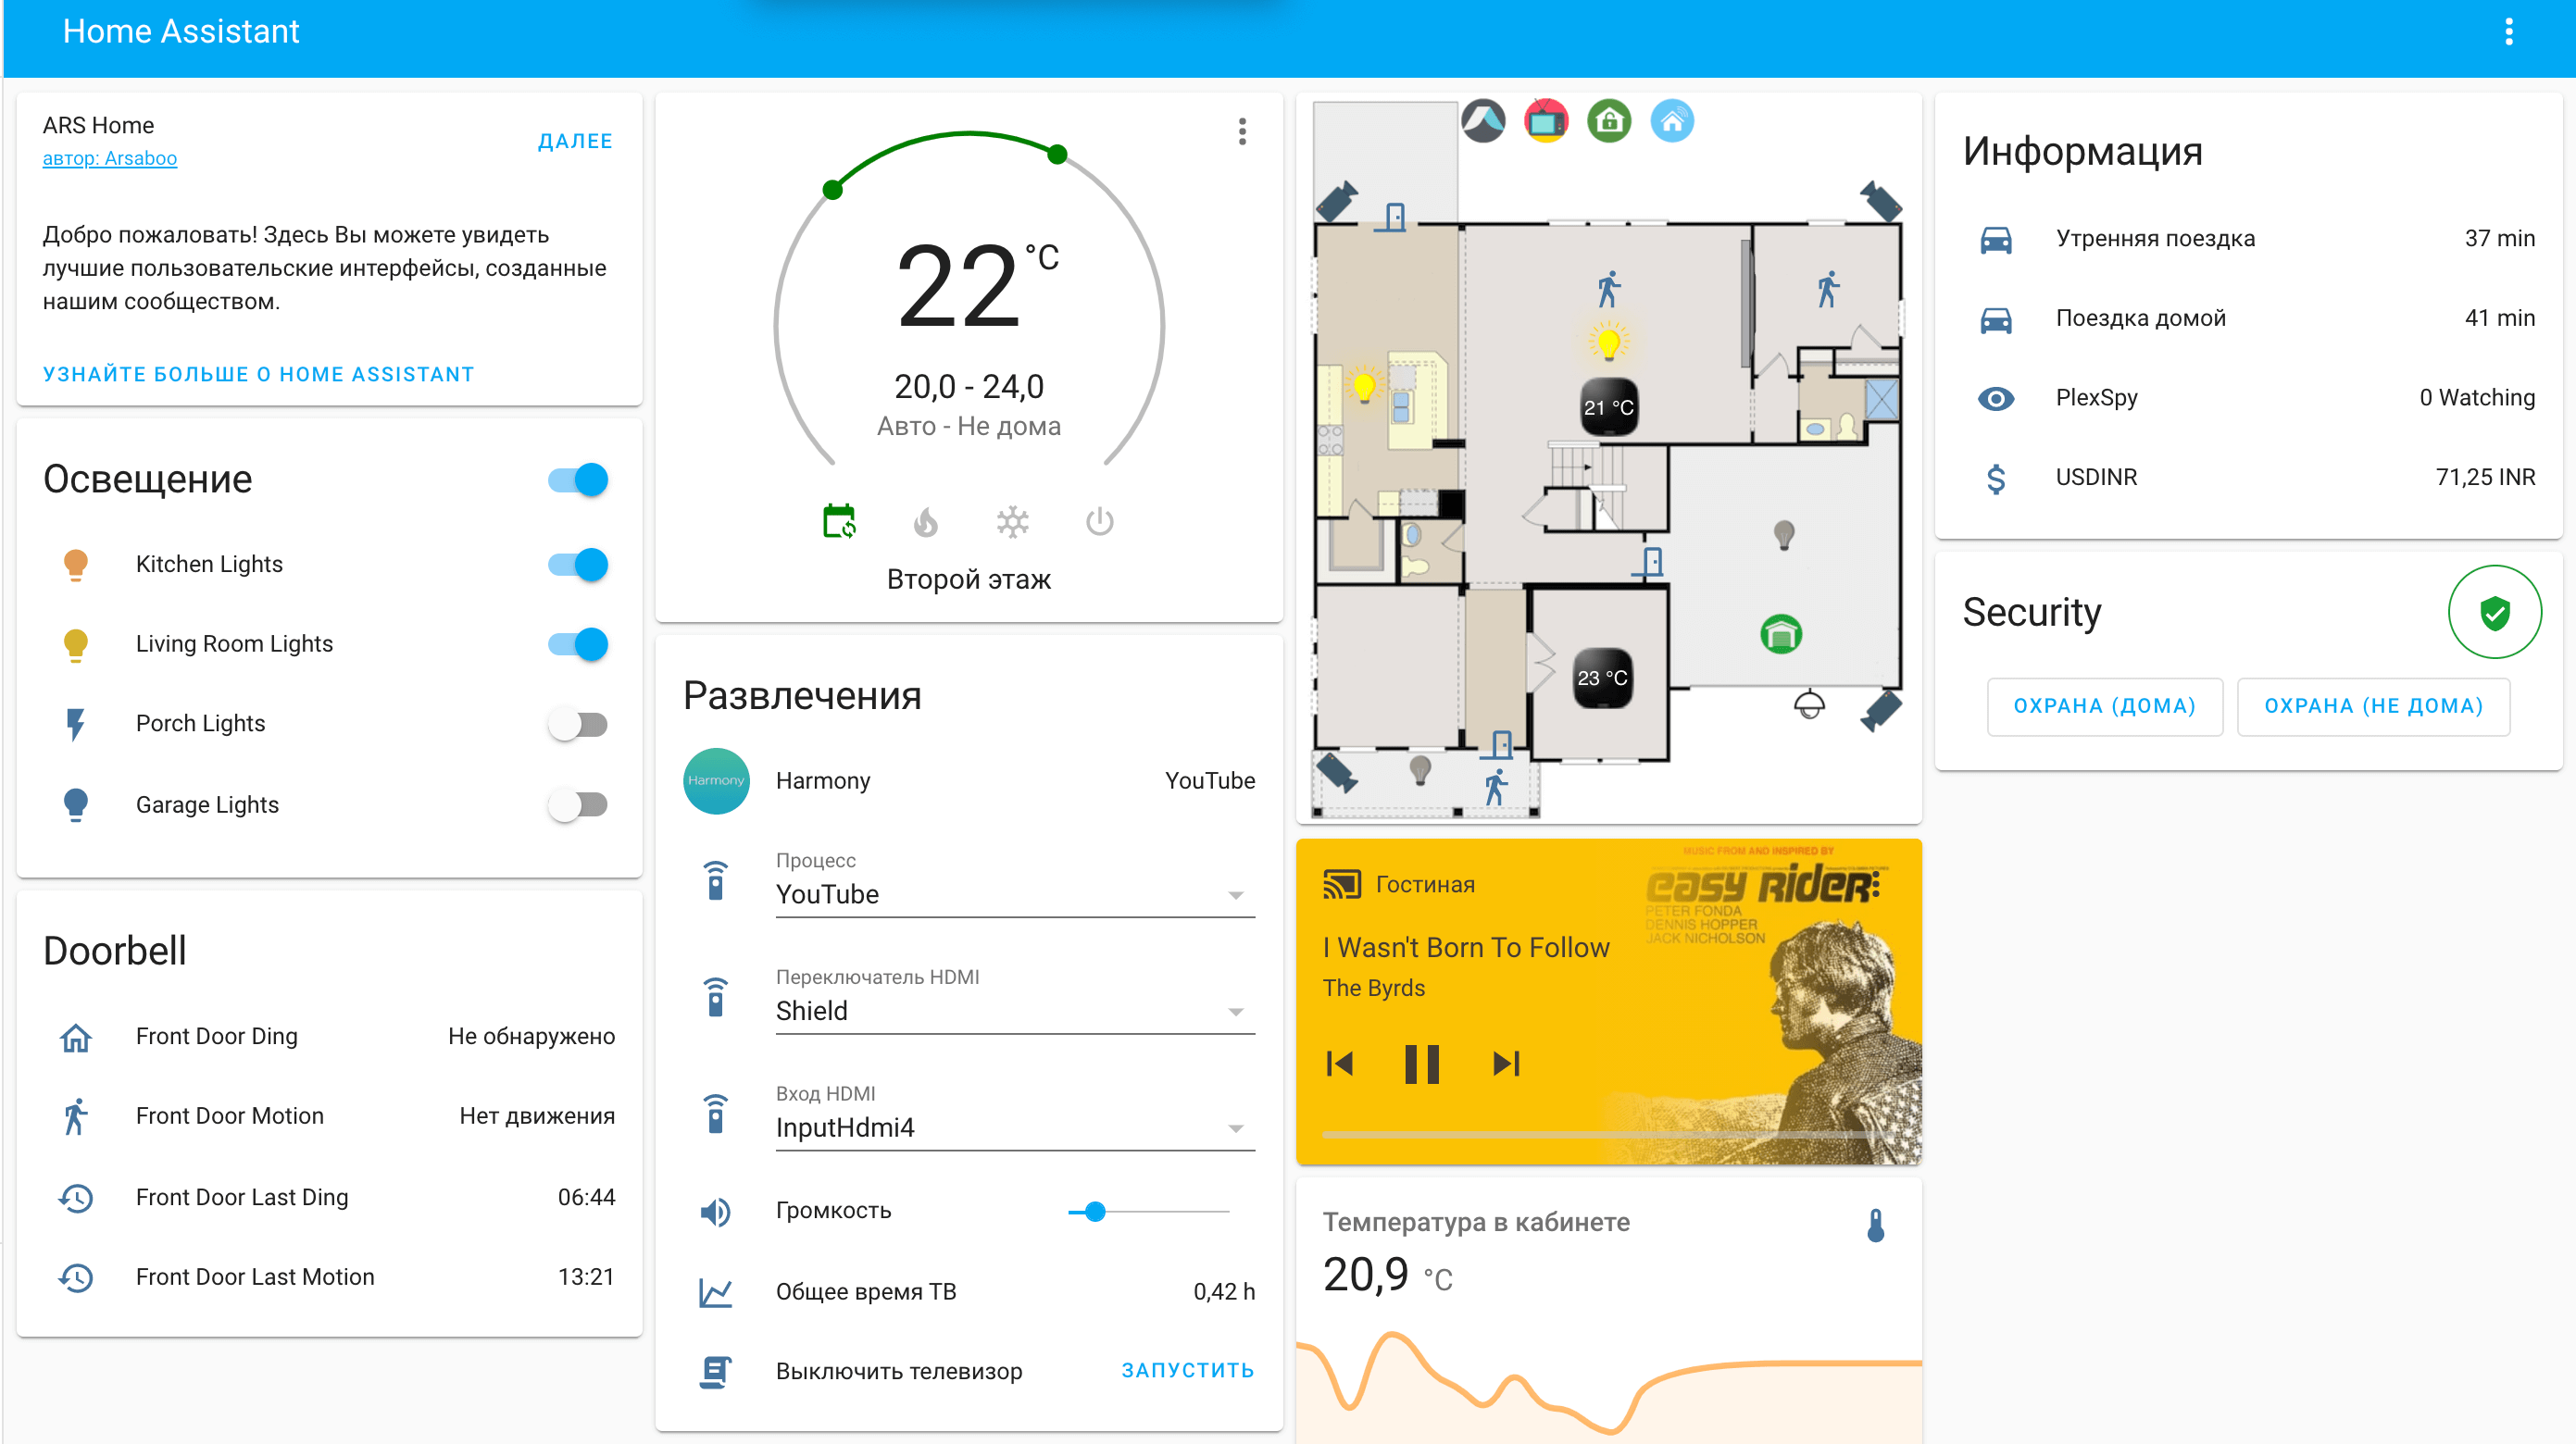Click УЗНАЙТЕ БОЛЬШЕ О HOME ASSISTANT link

[260, 373]
